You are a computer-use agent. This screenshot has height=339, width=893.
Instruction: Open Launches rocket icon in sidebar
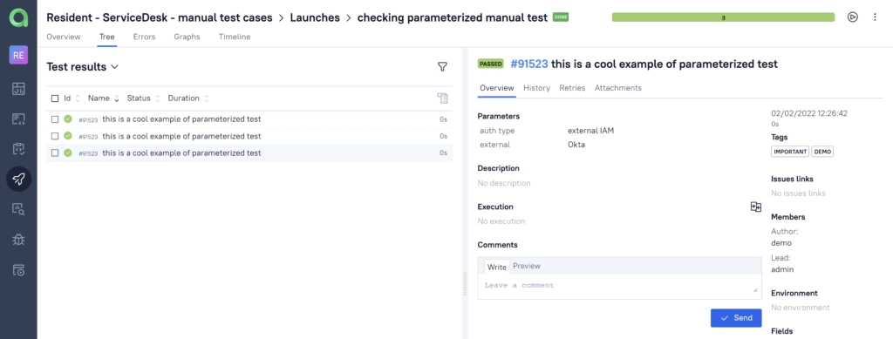[18, 180]
